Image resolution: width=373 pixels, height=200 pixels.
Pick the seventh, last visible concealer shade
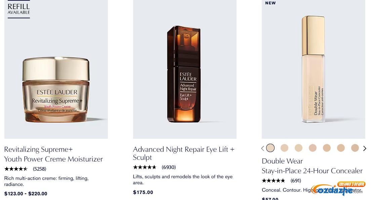pyautogui.click(x=355, y=148)
